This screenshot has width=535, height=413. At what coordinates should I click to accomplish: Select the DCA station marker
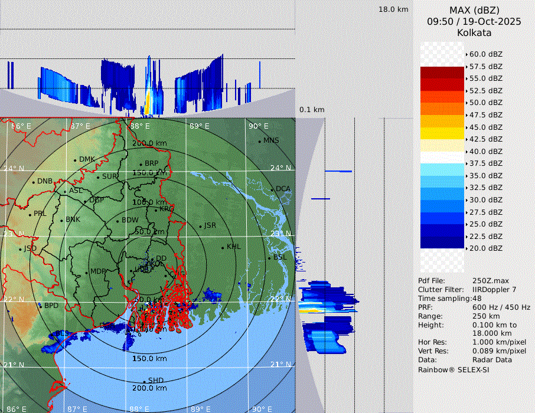[272, 189]
